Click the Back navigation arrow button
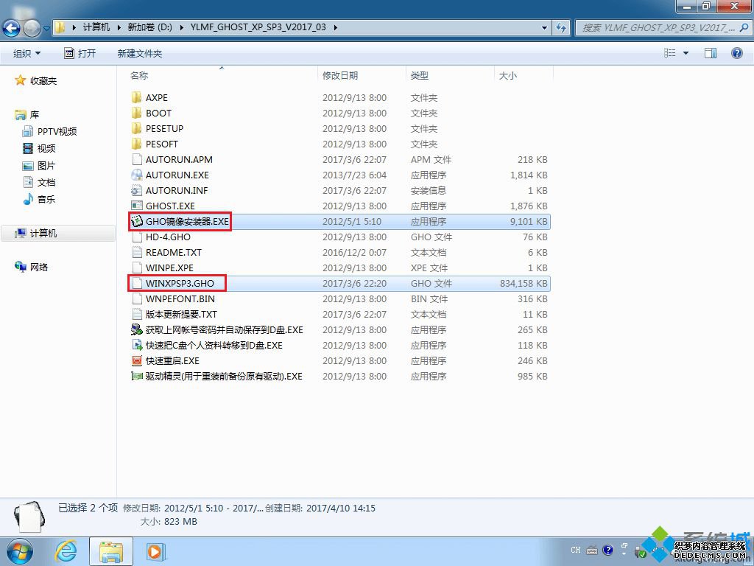This screenshot has height=566, width=754. [x=11, y=28]
